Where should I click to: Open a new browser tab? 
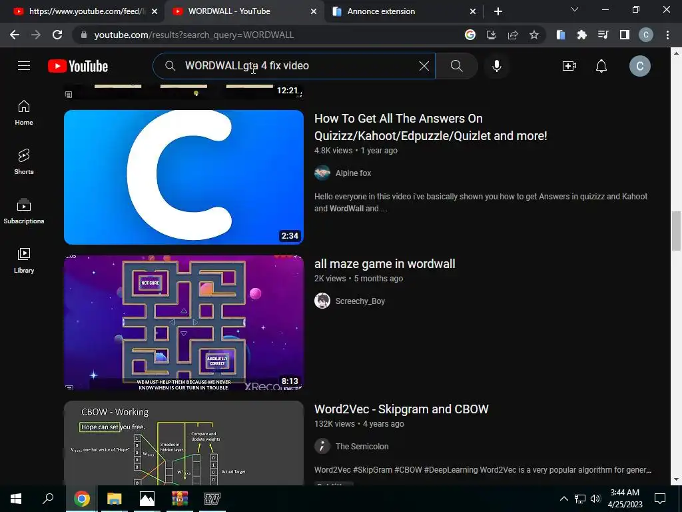(x=498, y=11)
